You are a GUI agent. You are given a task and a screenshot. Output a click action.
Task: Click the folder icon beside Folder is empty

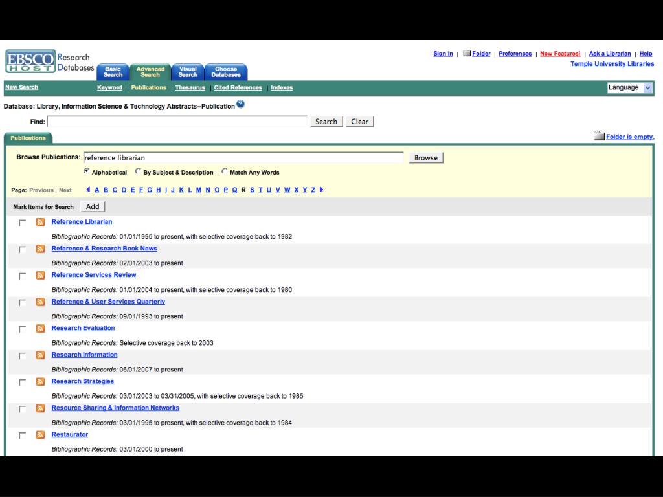tap(599, 136)
